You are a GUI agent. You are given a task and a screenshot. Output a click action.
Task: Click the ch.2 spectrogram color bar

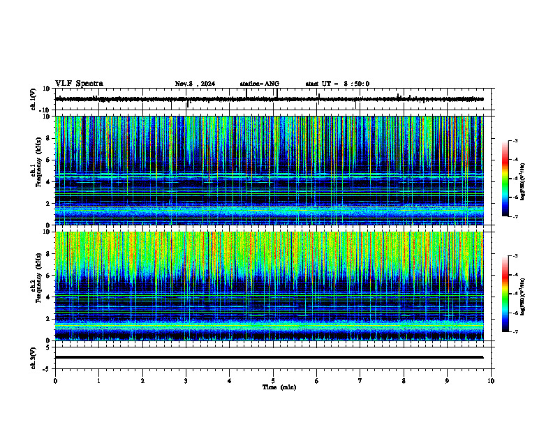coord(506,294)
